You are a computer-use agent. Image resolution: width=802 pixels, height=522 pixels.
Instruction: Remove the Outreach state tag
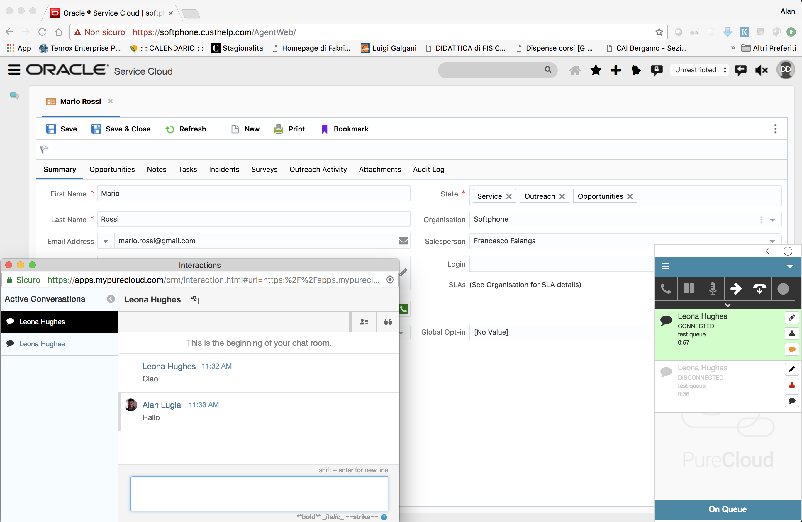[562, 196]
